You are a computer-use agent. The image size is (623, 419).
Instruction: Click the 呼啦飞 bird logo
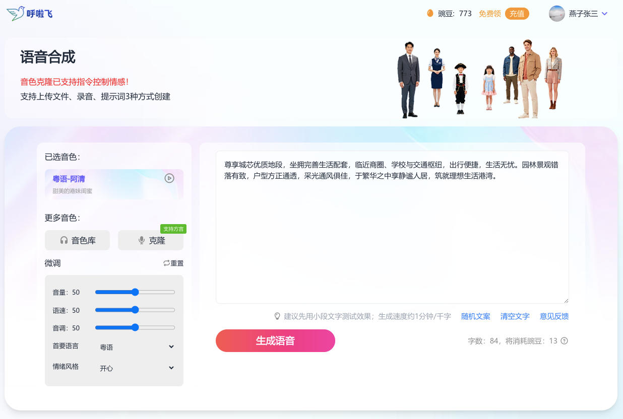pyautogui.click(x=30, y=13)
